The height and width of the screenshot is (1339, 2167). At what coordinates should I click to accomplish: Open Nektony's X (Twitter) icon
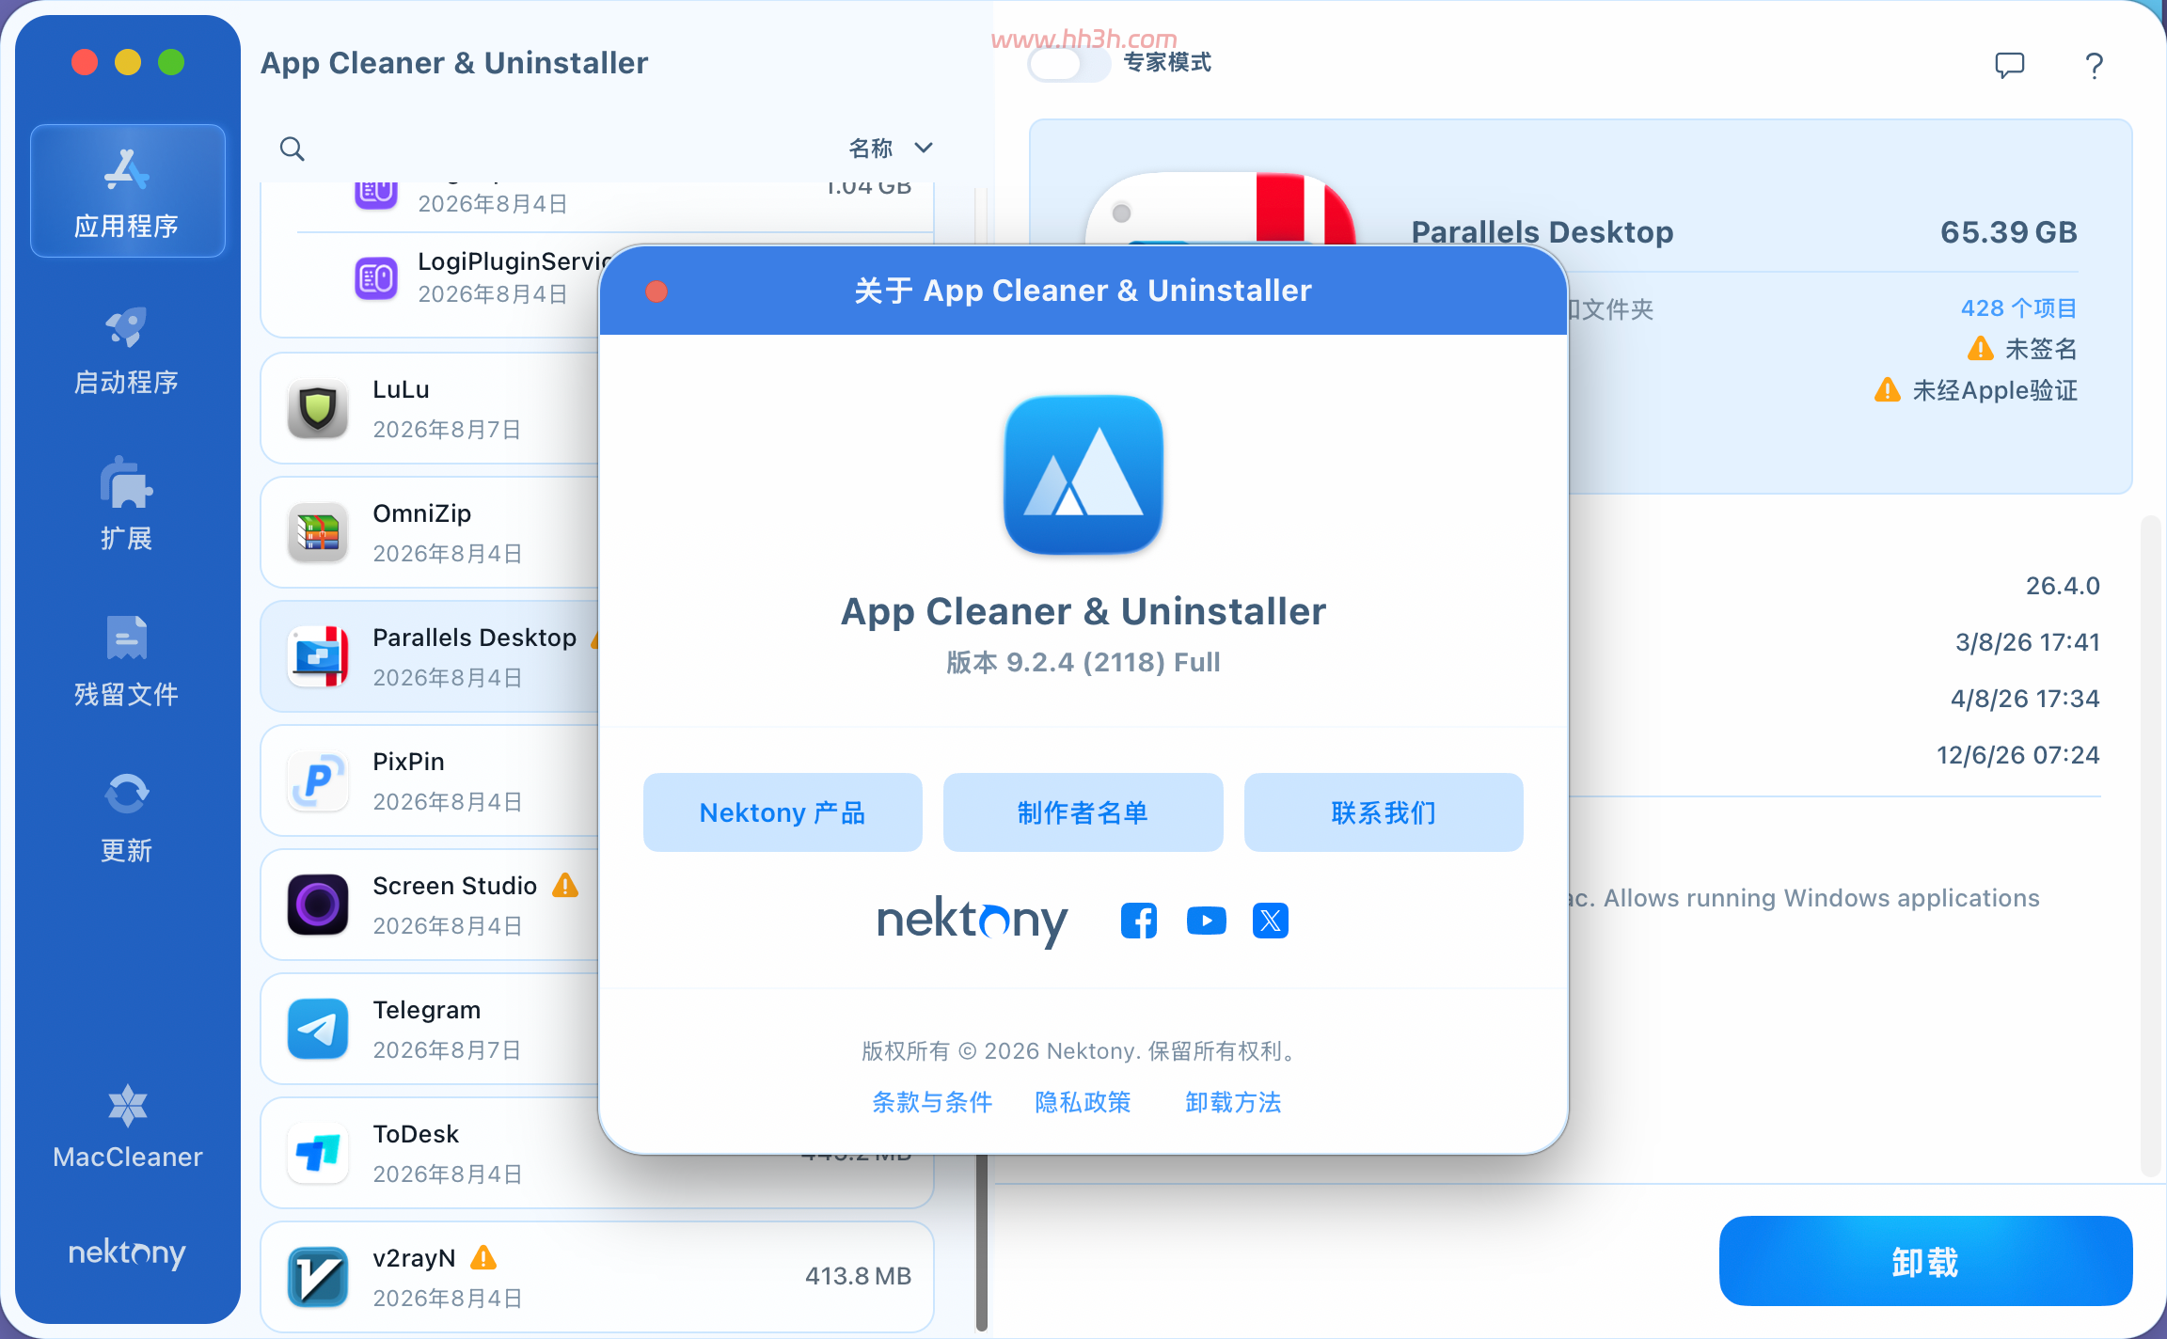(x=1271, y=921)
